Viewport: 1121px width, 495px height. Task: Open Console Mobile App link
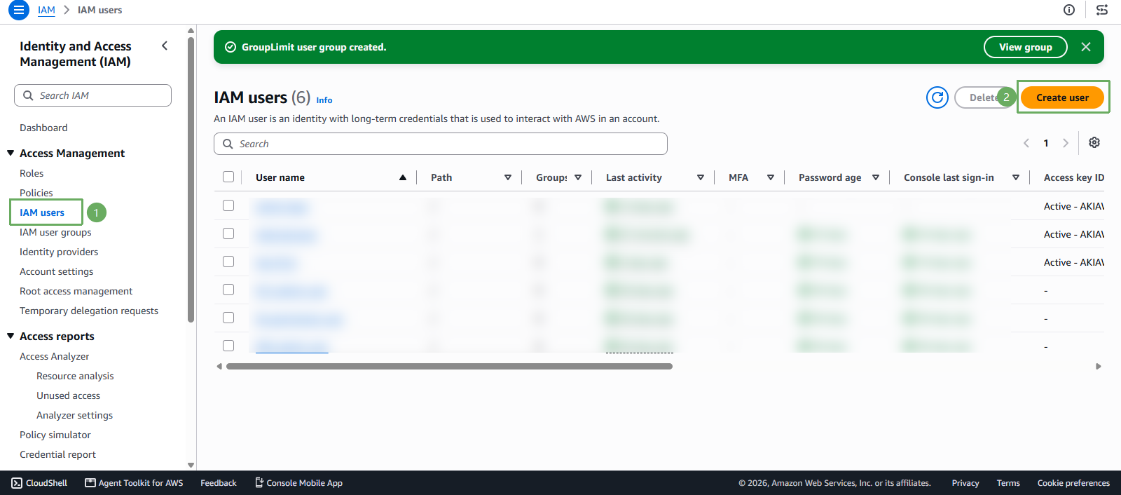tap(298, 483)
